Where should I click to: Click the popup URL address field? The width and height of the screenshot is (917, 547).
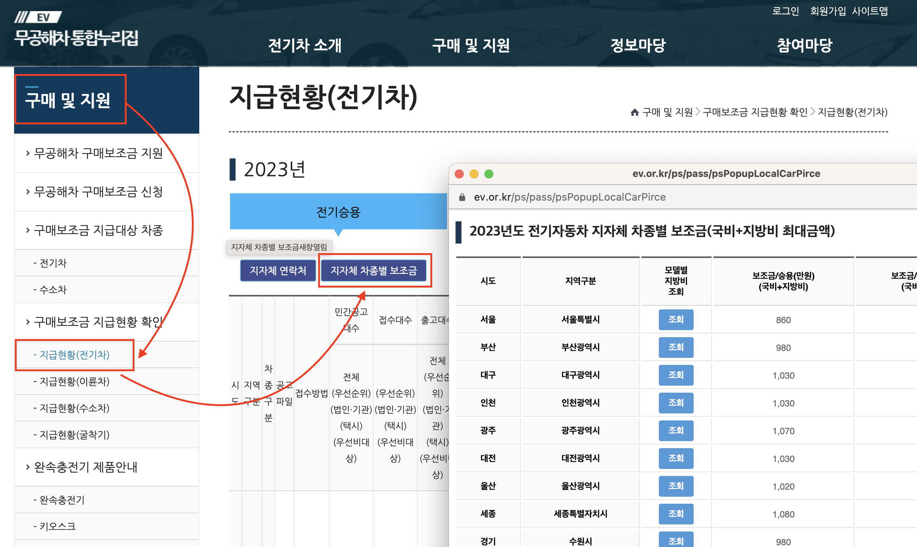(570, 197)
